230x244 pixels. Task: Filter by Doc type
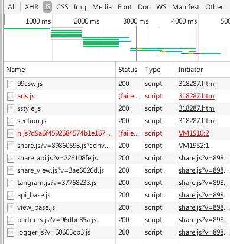(144, 7)
